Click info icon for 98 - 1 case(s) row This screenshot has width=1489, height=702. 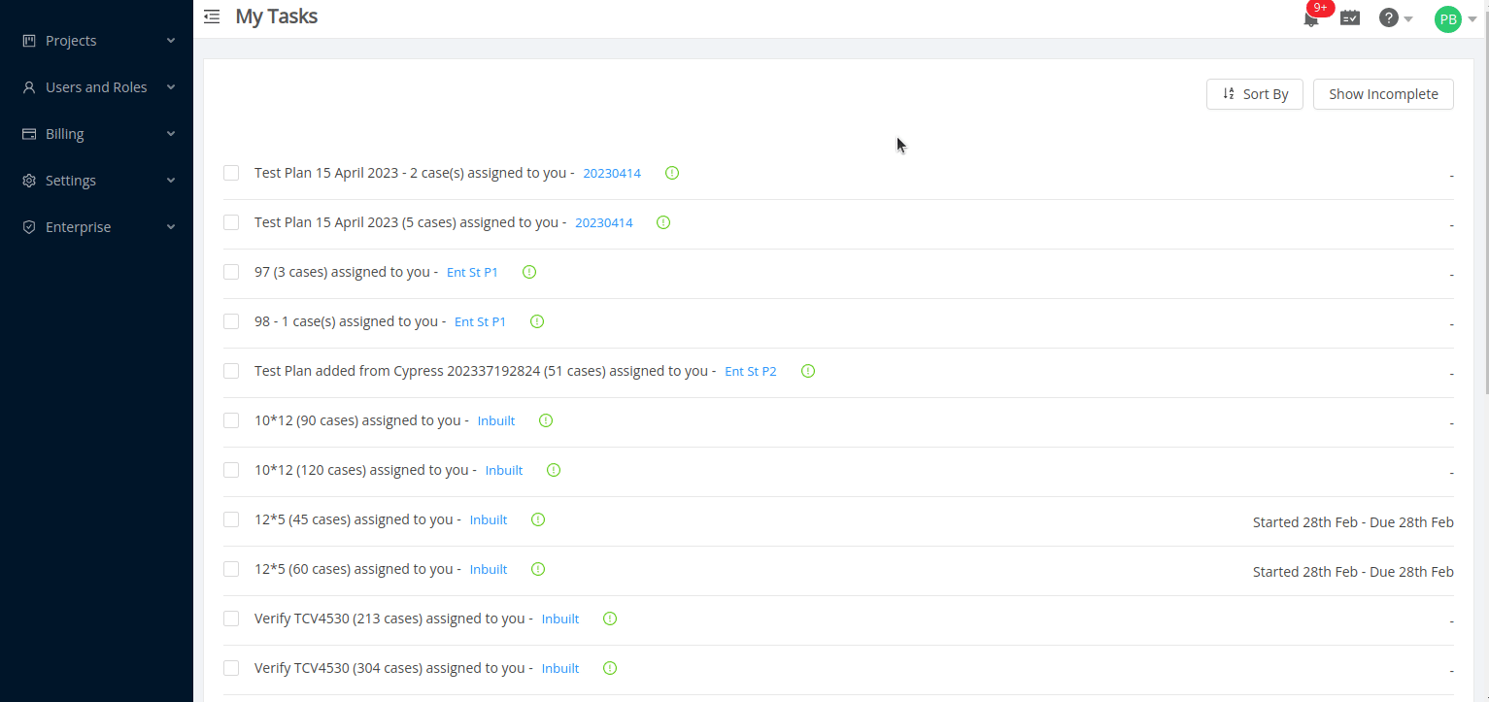pos(537,321)
